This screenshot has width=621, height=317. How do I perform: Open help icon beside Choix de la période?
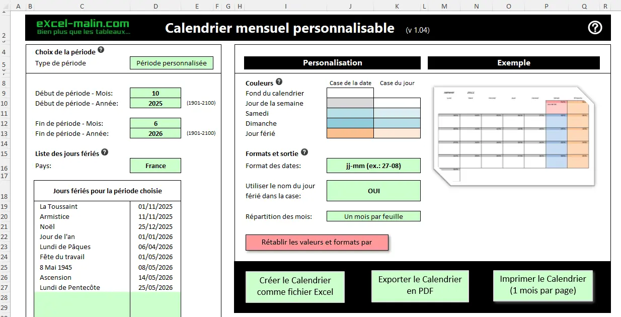pyautogui.click(x=101, y=50)
